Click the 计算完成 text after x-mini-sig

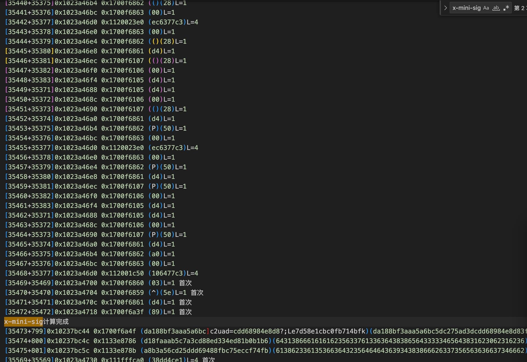coord(56,321)
